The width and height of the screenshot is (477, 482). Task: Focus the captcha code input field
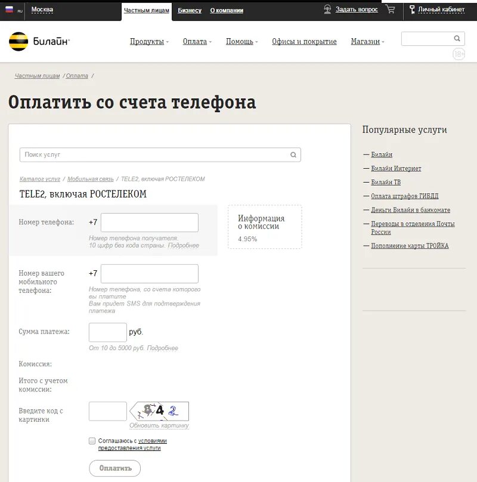pos(107,411)
